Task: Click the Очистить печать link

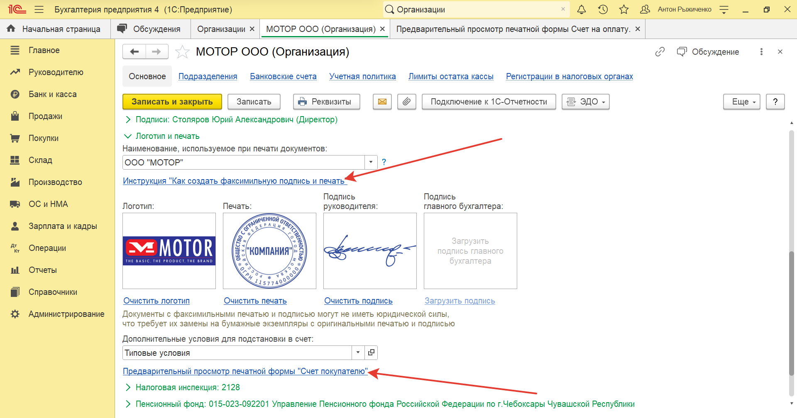Action: click(x=255, y=301)
